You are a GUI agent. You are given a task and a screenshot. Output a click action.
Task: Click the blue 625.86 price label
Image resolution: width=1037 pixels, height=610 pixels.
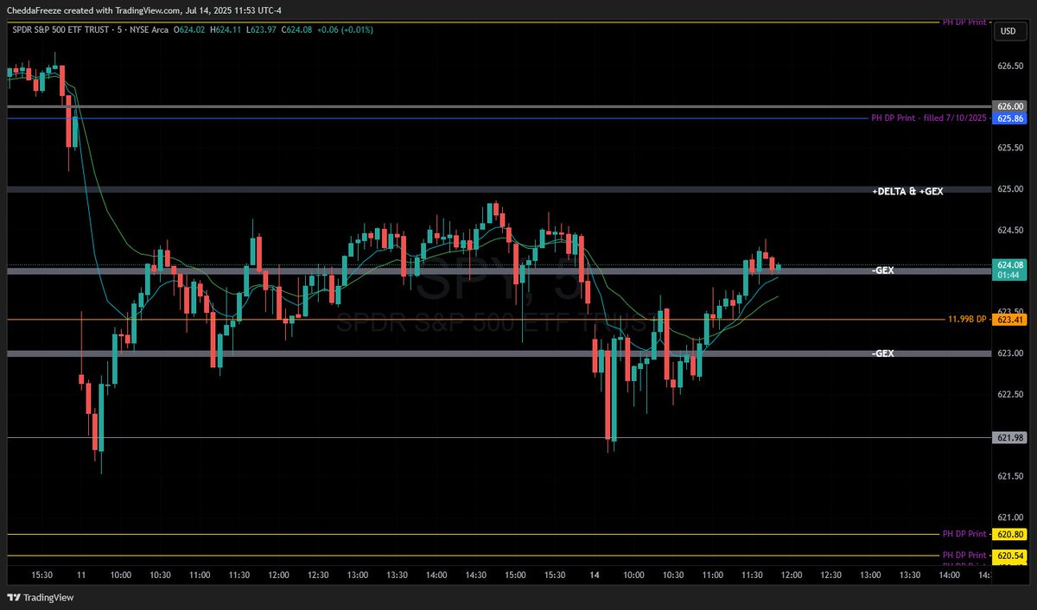pos(1010,118)
